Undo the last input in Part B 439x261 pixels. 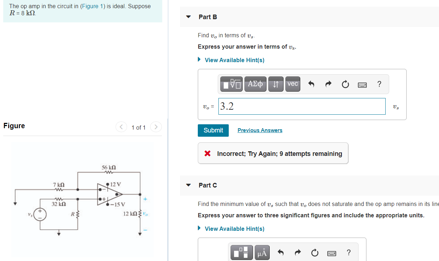[x=311, y=84]
